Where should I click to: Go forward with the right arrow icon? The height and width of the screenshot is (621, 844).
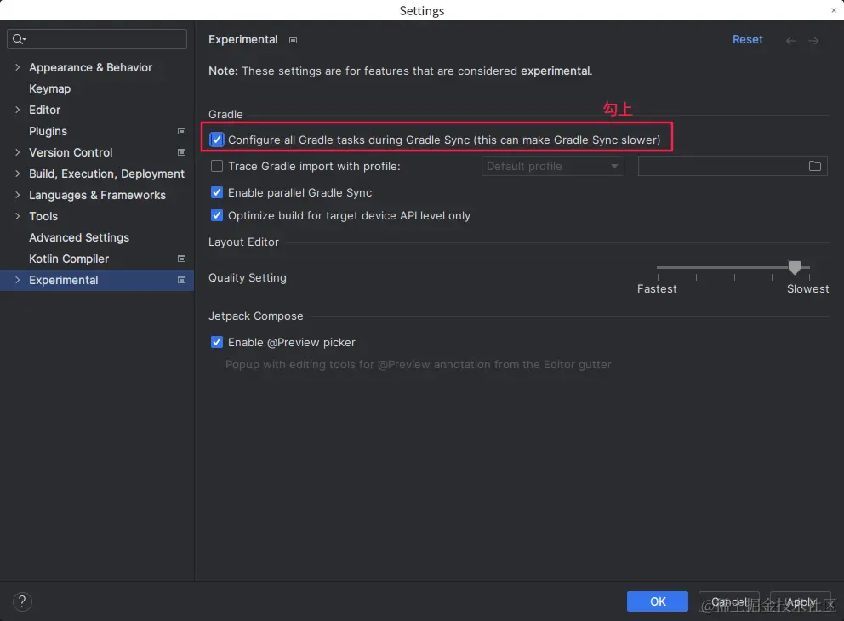coord(813,40)
